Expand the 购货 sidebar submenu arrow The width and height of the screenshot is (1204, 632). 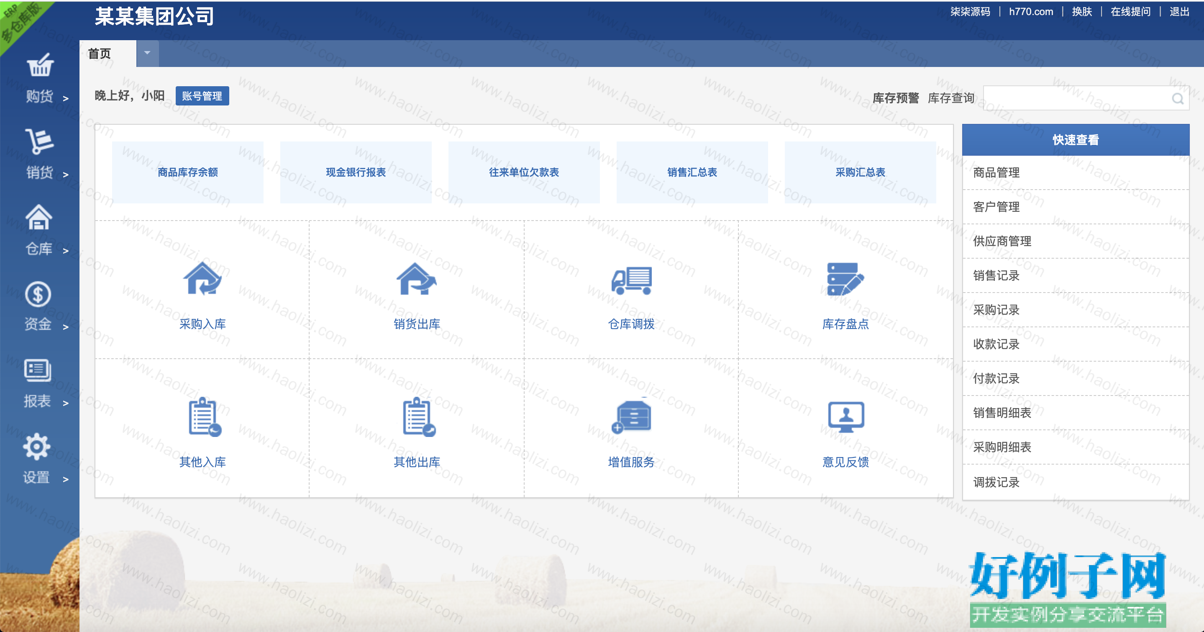pos(65,99)
